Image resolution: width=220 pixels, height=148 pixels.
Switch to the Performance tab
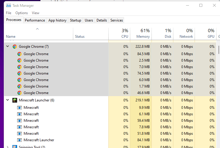coord(35,20)
